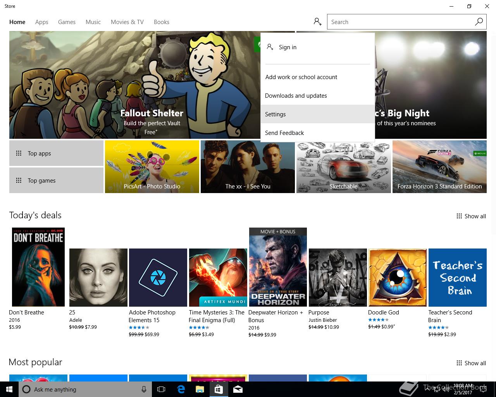Click the Top games grid icon

(x=19, y=180)
